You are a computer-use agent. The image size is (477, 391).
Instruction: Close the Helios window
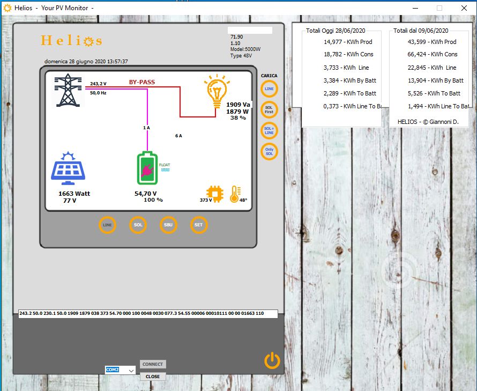point(464,8)
